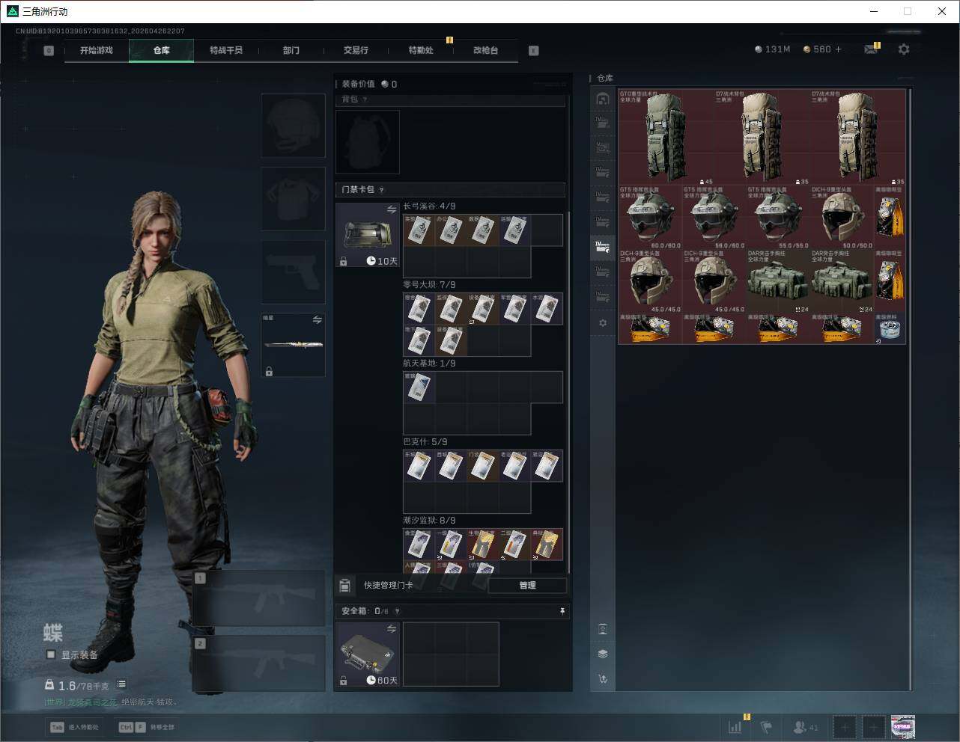The height and width of the screenshot is (742, 960).
Task: Select the GT5 helmet with 55.0/55.0 durability
Action: (x=778, y=218)
